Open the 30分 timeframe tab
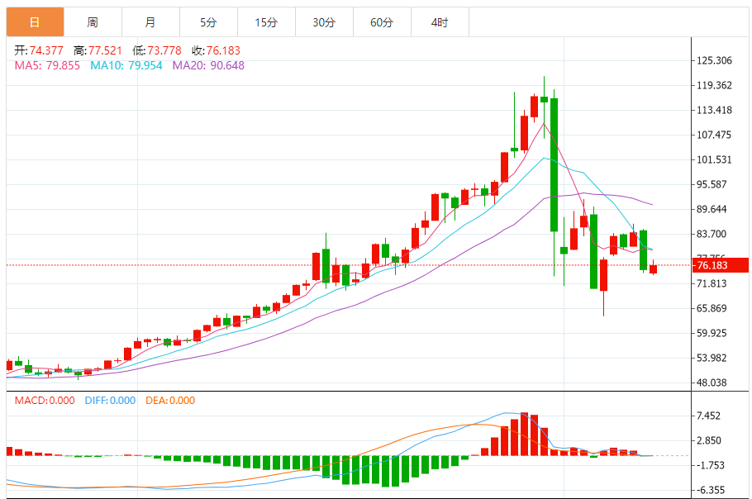Screen dimensions: 752x499 pos(324,22)
